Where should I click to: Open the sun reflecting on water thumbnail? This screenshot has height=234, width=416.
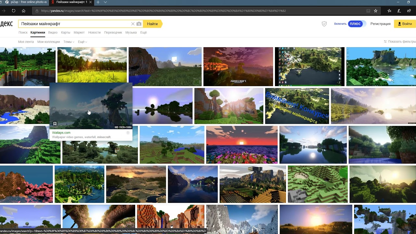(313, 145)
